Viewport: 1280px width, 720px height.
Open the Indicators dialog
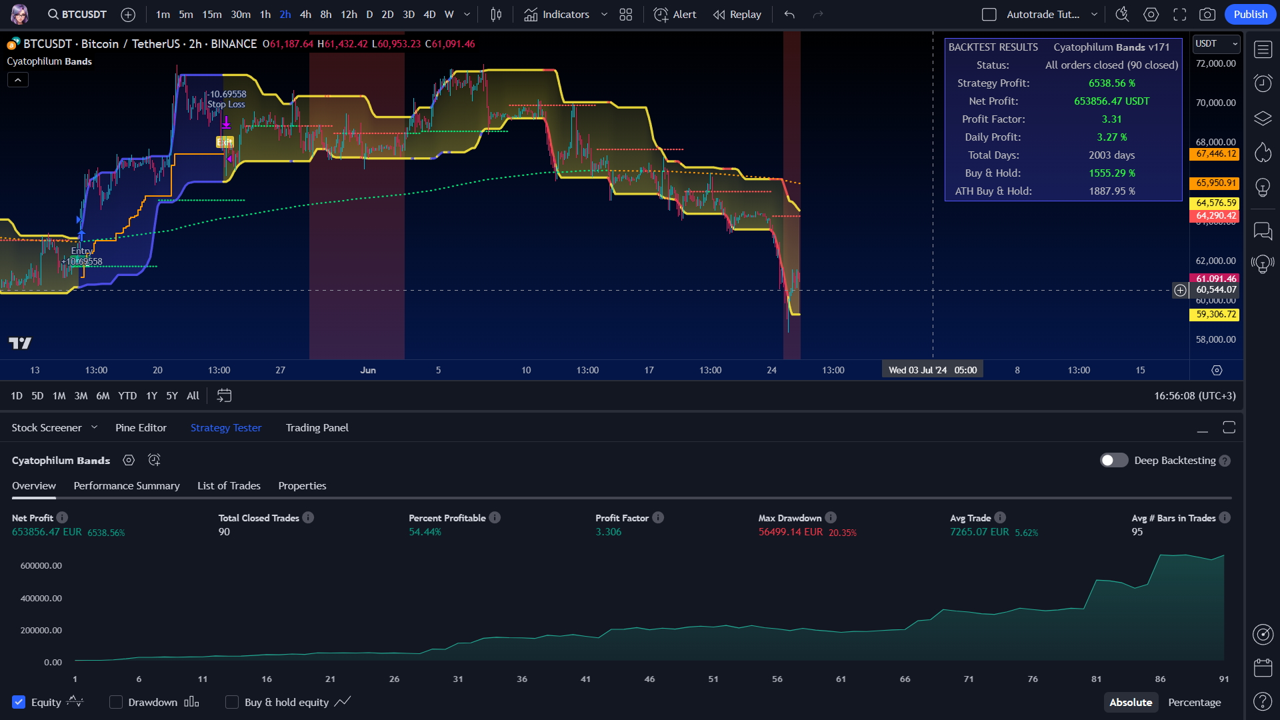(557, 14)
